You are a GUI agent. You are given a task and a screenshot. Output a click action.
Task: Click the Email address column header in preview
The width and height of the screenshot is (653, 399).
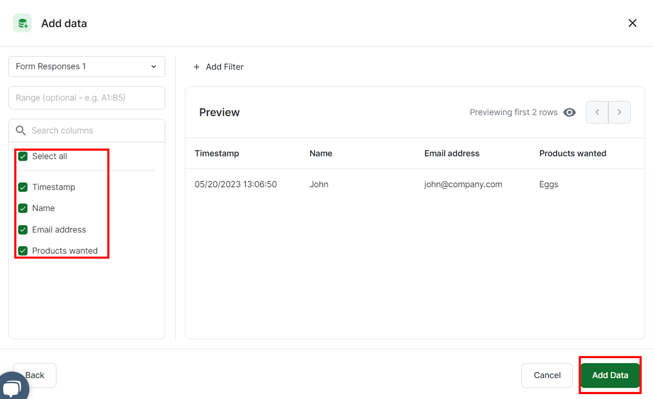coord(452,154)
